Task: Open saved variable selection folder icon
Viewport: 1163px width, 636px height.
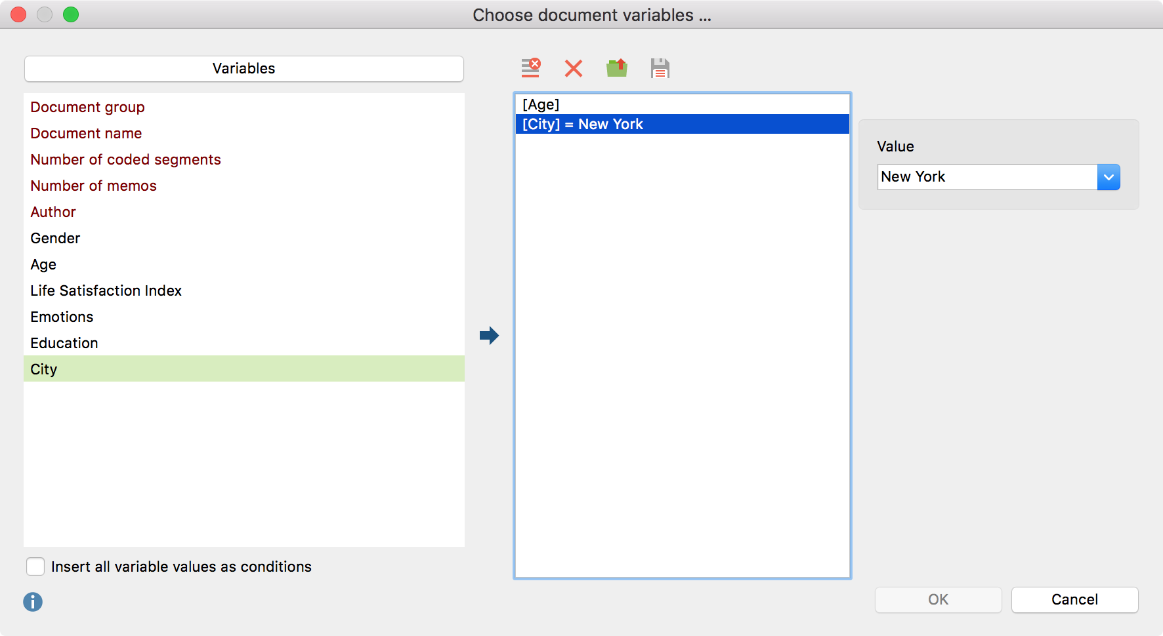Action: click(617, 68)
